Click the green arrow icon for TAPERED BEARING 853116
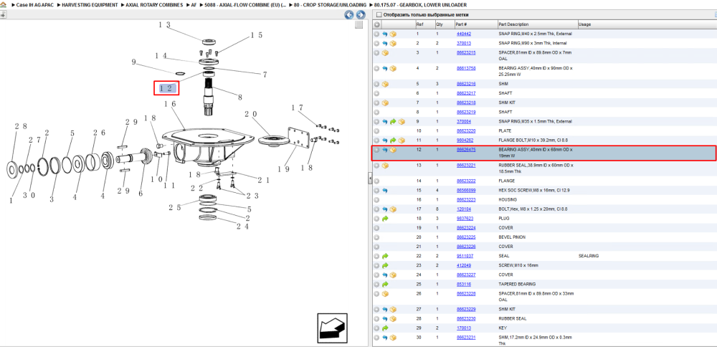717x347 pixels. pyautogui.click(x=385, y=285)
